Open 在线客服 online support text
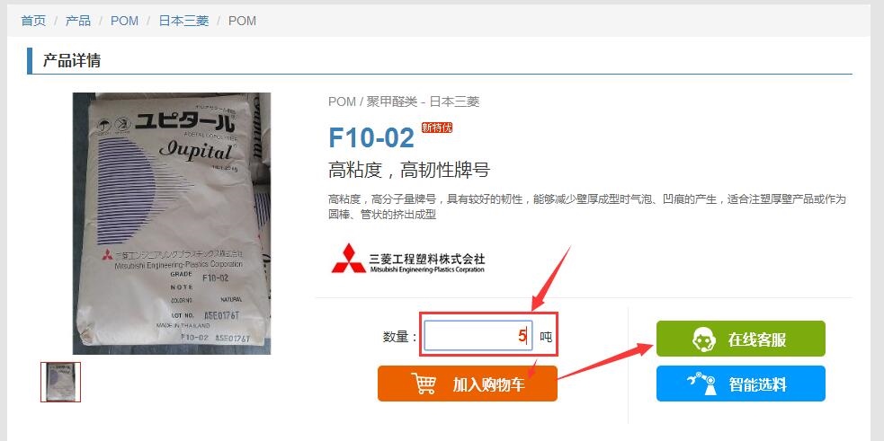Image resolution: width=884 pixels, height=441 pixels. tap(756, 340)
